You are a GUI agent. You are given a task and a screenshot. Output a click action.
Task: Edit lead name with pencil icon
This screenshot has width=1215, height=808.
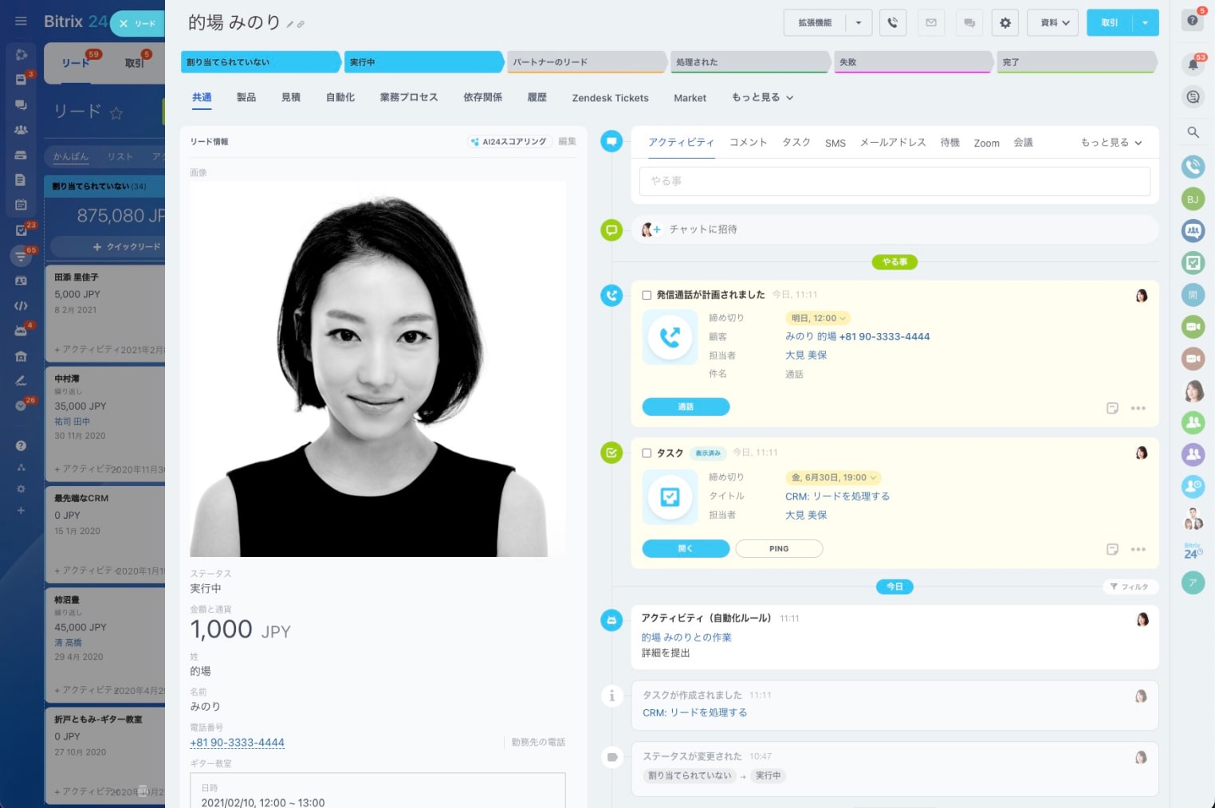290,25
